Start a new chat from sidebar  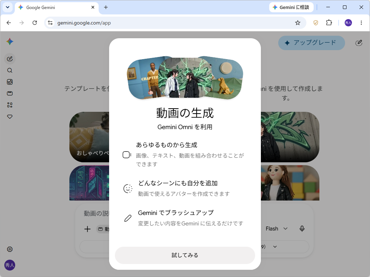(x=10, y=59)
